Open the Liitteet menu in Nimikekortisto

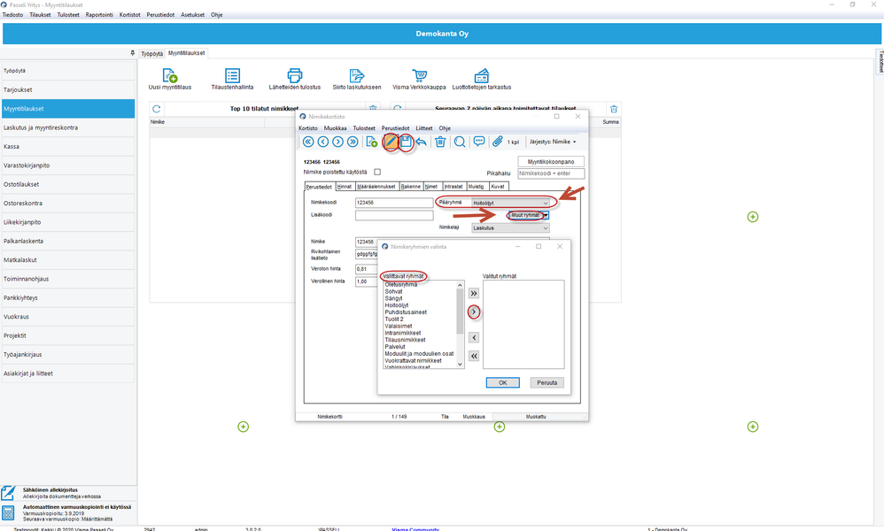click(424, 128)
